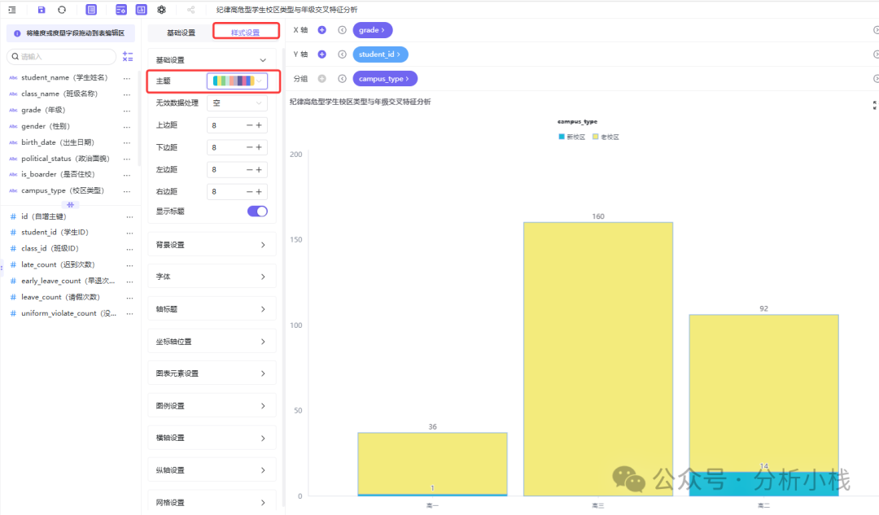Increase 上边距 with plus button

tap(259, 125)
